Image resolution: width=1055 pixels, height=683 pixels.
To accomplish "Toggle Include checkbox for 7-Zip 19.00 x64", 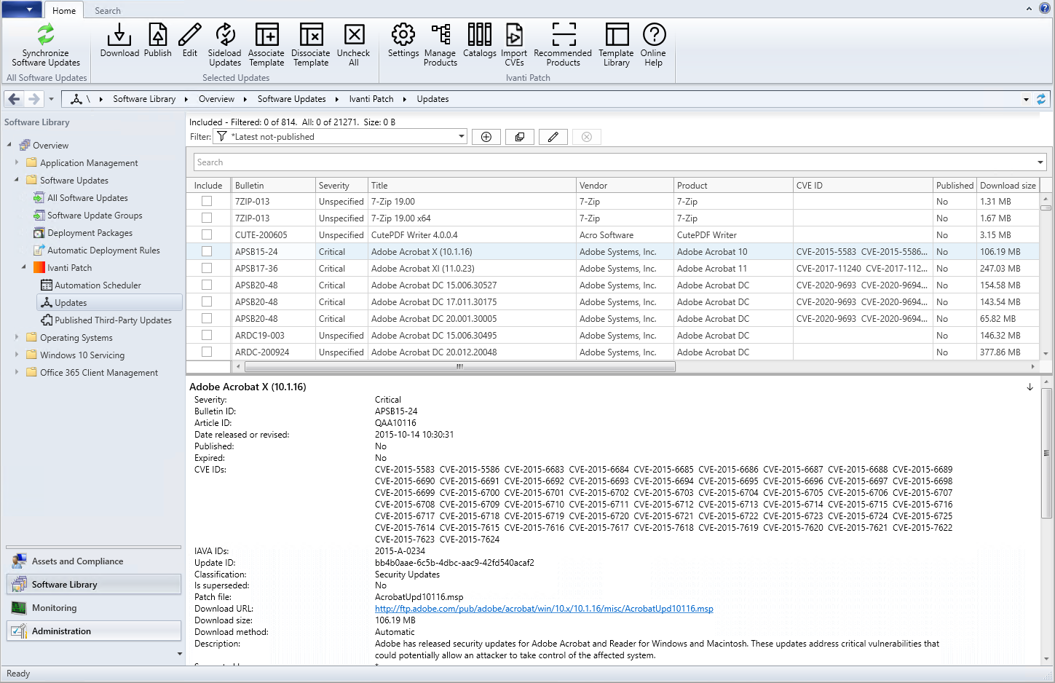I will (207, 218).
